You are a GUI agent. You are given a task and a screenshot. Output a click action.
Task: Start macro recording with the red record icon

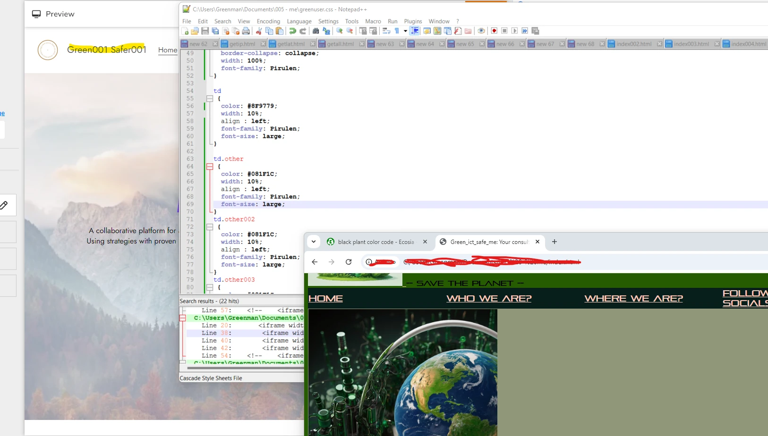click(494, 31)
